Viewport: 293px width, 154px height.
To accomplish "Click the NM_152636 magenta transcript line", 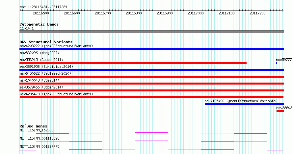I will click(151, 133).
